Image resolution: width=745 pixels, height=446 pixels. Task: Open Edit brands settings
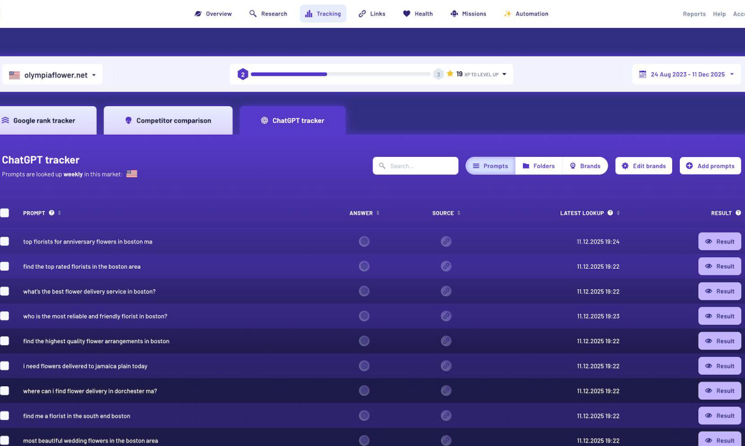[x=644, y=165]
